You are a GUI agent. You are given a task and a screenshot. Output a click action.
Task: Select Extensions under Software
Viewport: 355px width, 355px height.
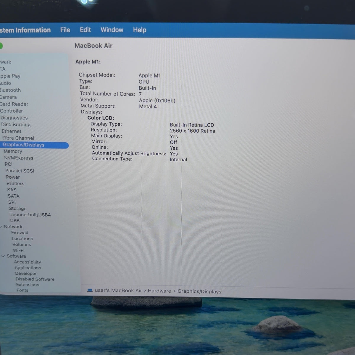pos(28,285)
